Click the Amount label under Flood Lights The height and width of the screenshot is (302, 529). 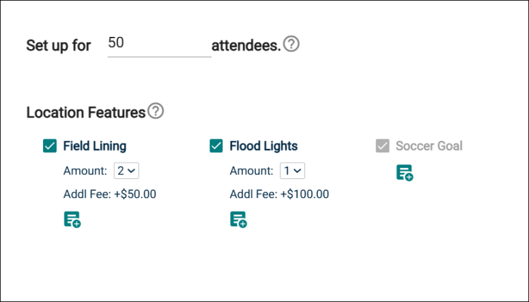[x=251, y=171]
